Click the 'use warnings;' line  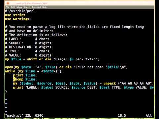pyautogui.click(x=18, y=19)
